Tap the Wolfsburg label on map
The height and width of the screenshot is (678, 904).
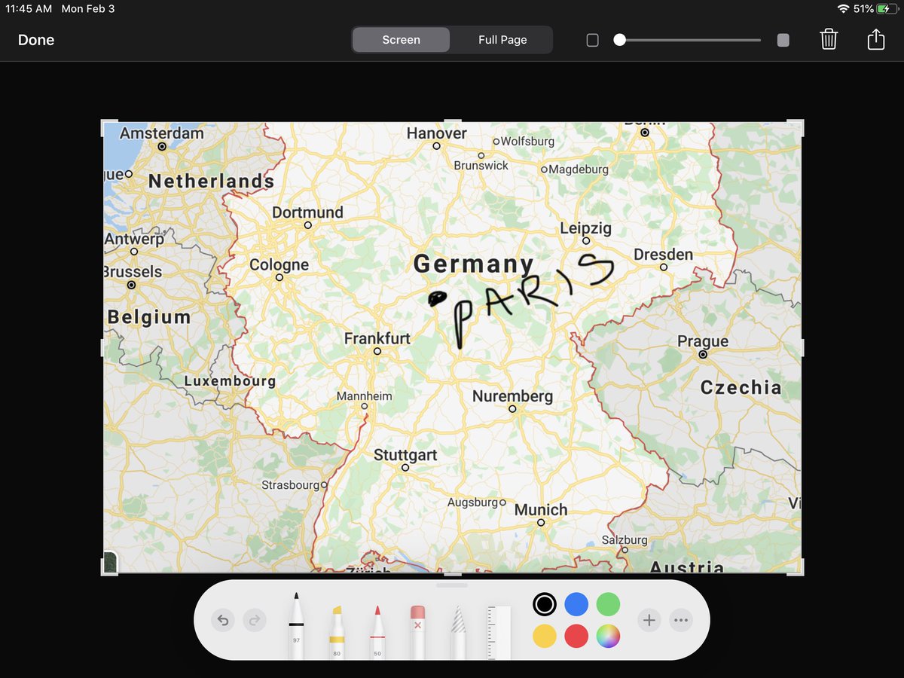pos(527,141)
